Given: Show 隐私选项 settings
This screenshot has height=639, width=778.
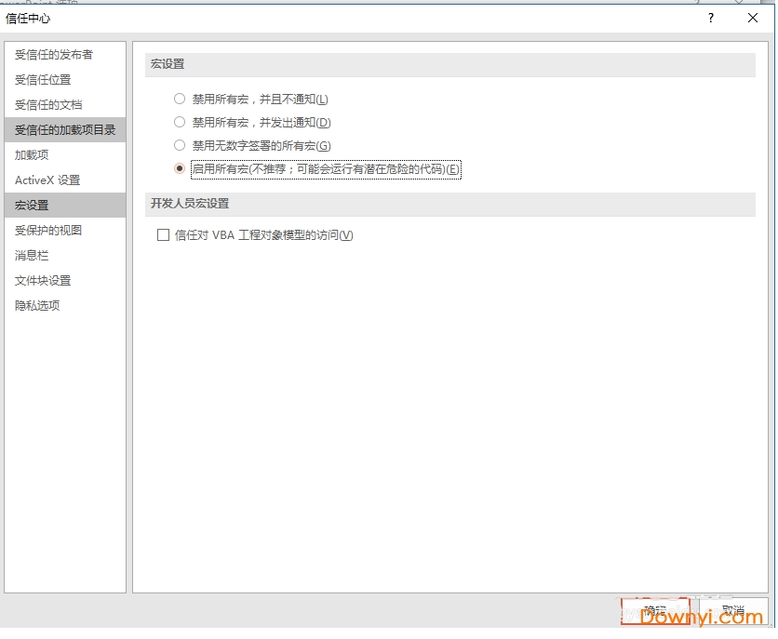Looking at the screenshot, I should click(x=37, y=306).
